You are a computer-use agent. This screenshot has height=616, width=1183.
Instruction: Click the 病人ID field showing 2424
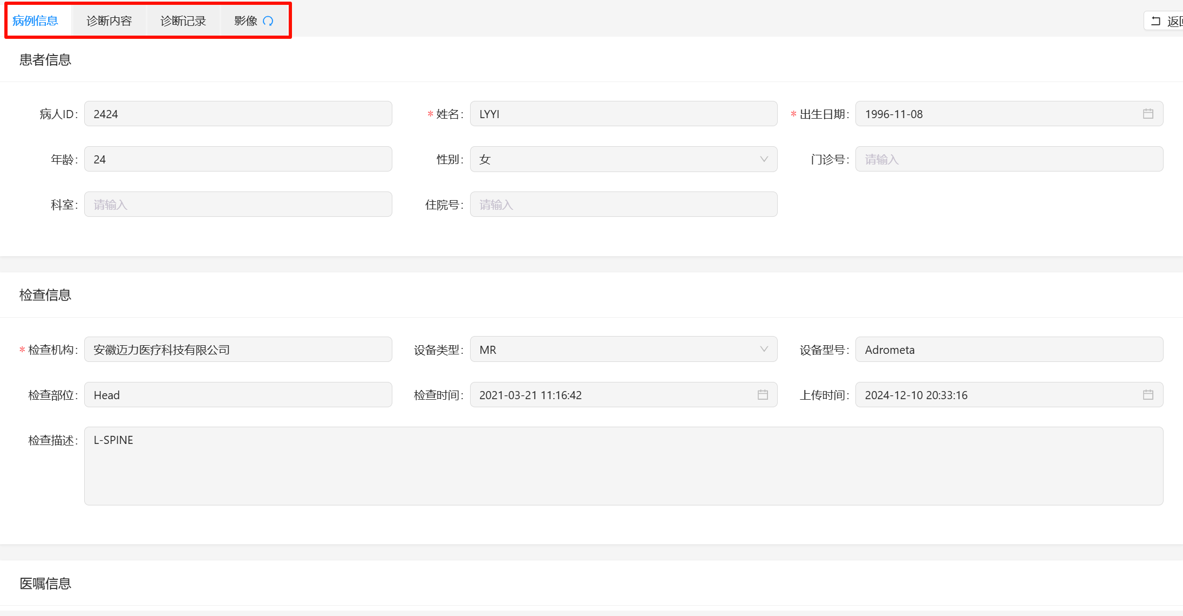click(237, 114)
